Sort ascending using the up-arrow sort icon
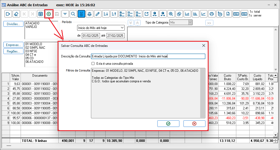The width and height of the screenshot is (280, 150). click(x=114, y=14)
